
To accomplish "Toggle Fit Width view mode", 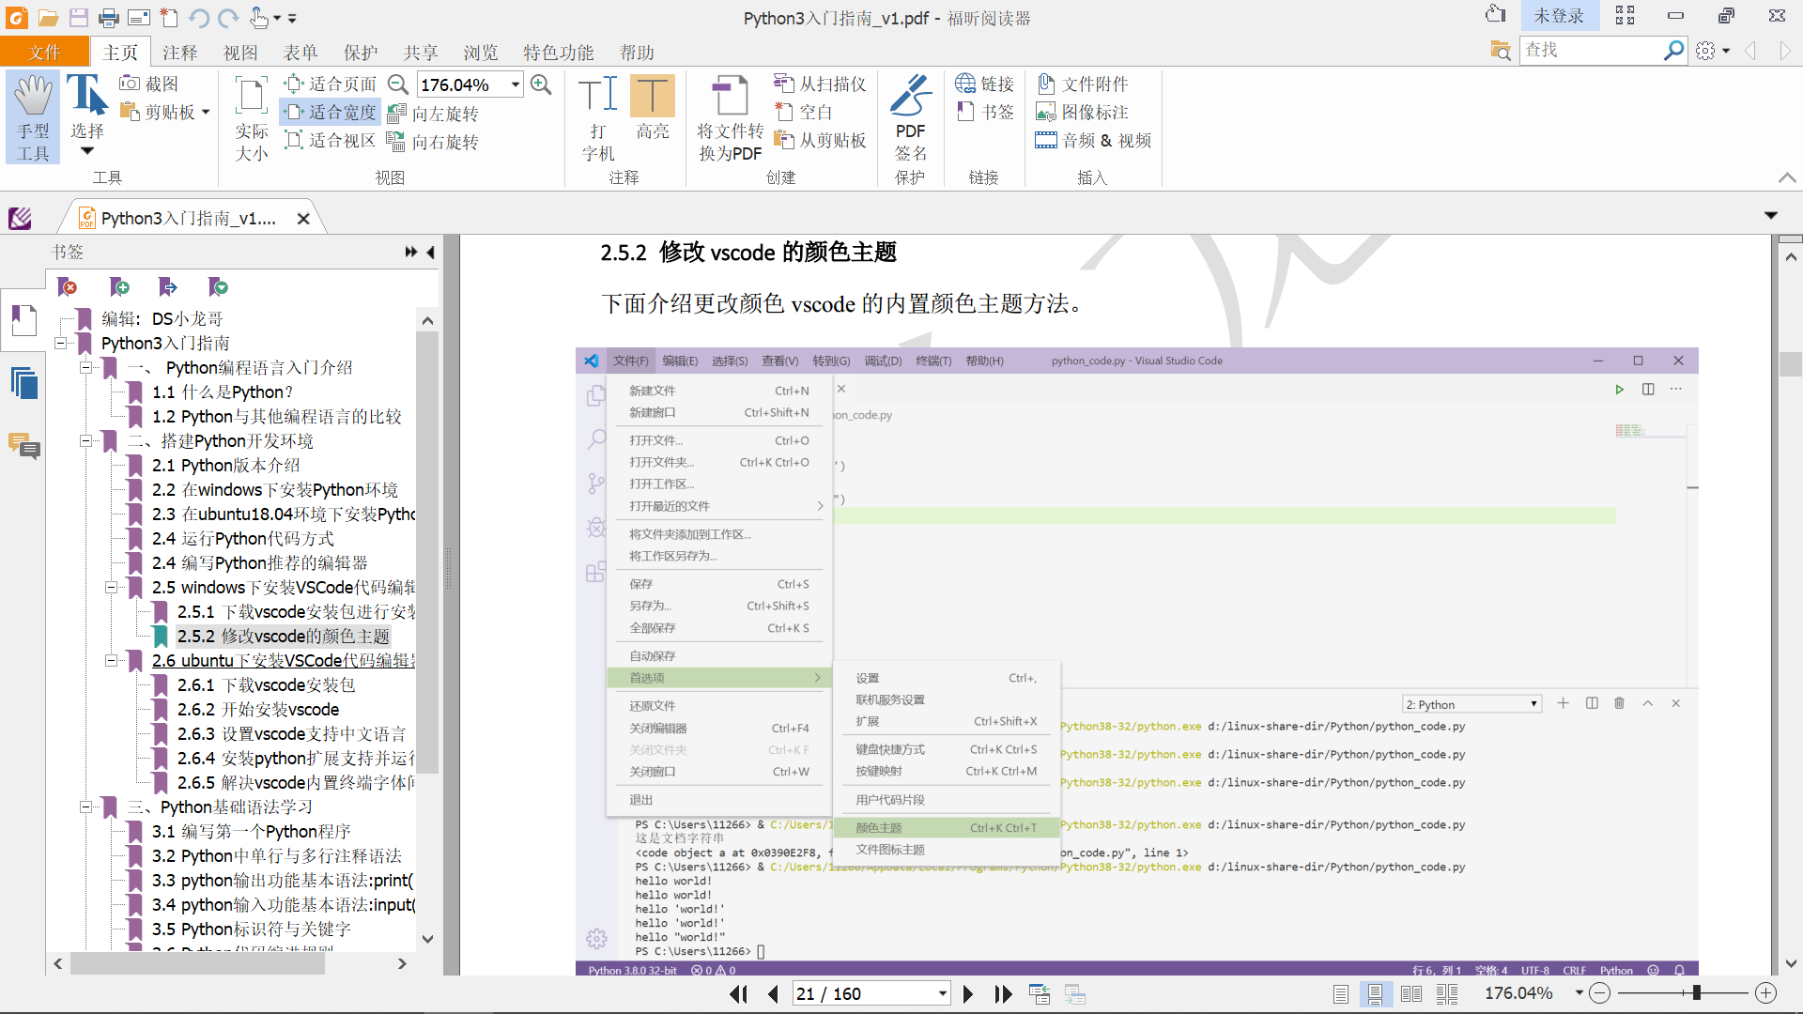I will [331, 112].
